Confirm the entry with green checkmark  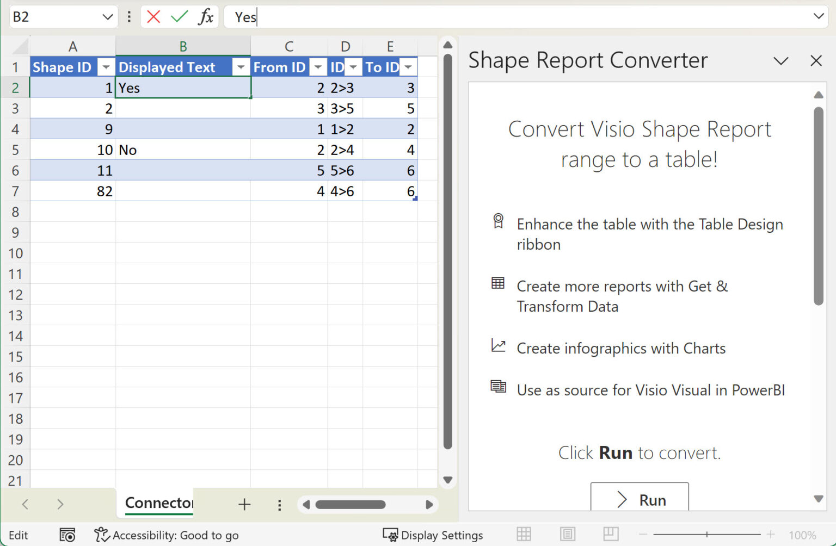tap(180, 16)
